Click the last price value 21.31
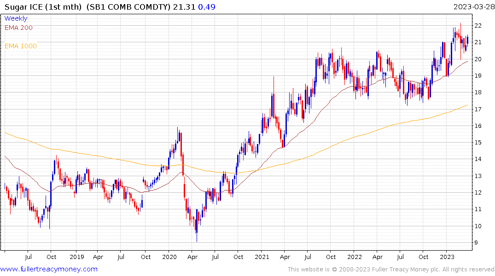 184,7
